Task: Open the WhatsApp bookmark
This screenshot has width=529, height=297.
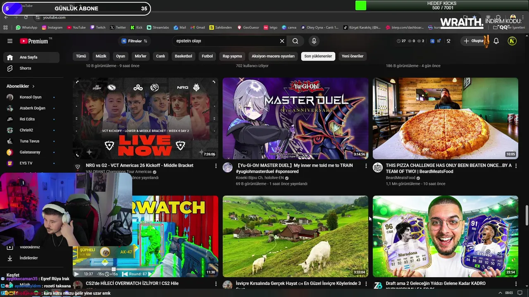Action: pos(26,28)
